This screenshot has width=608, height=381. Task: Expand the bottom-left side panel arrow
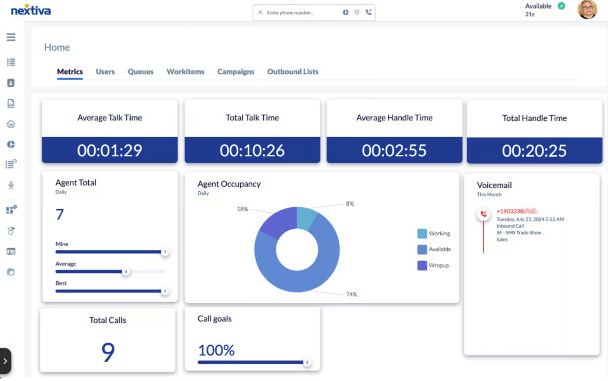pos(5,361)
